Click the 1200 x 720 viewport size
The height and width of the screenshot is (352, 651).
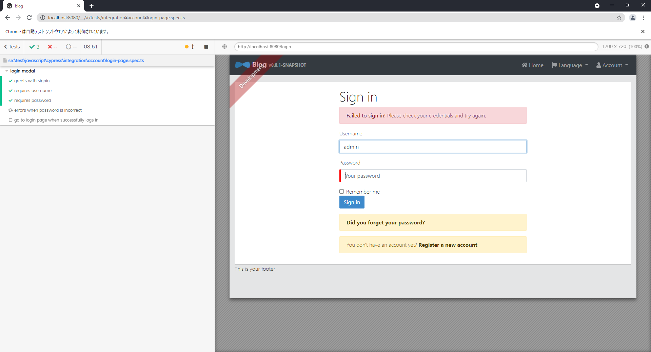click(x=614, y=46)
